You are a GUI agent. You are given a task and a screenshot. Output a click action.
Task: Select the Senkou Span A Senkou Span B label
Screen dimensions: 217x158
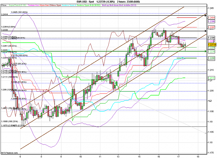pyautogui.click(x=81, y=5)
